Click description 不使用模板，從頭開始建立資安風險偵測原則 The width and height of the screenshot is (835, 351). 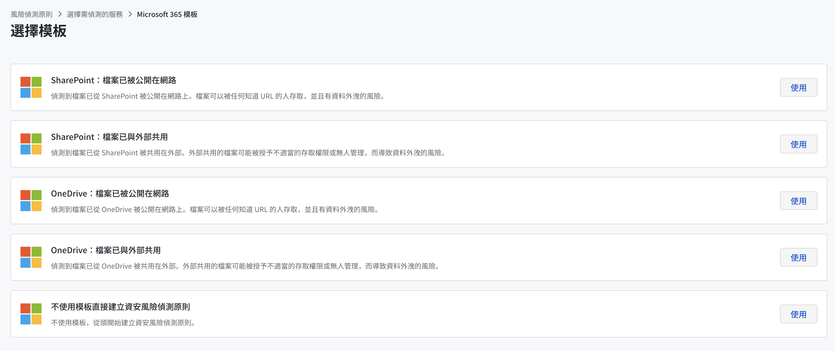pyautogui.click(x=123, y=323)
